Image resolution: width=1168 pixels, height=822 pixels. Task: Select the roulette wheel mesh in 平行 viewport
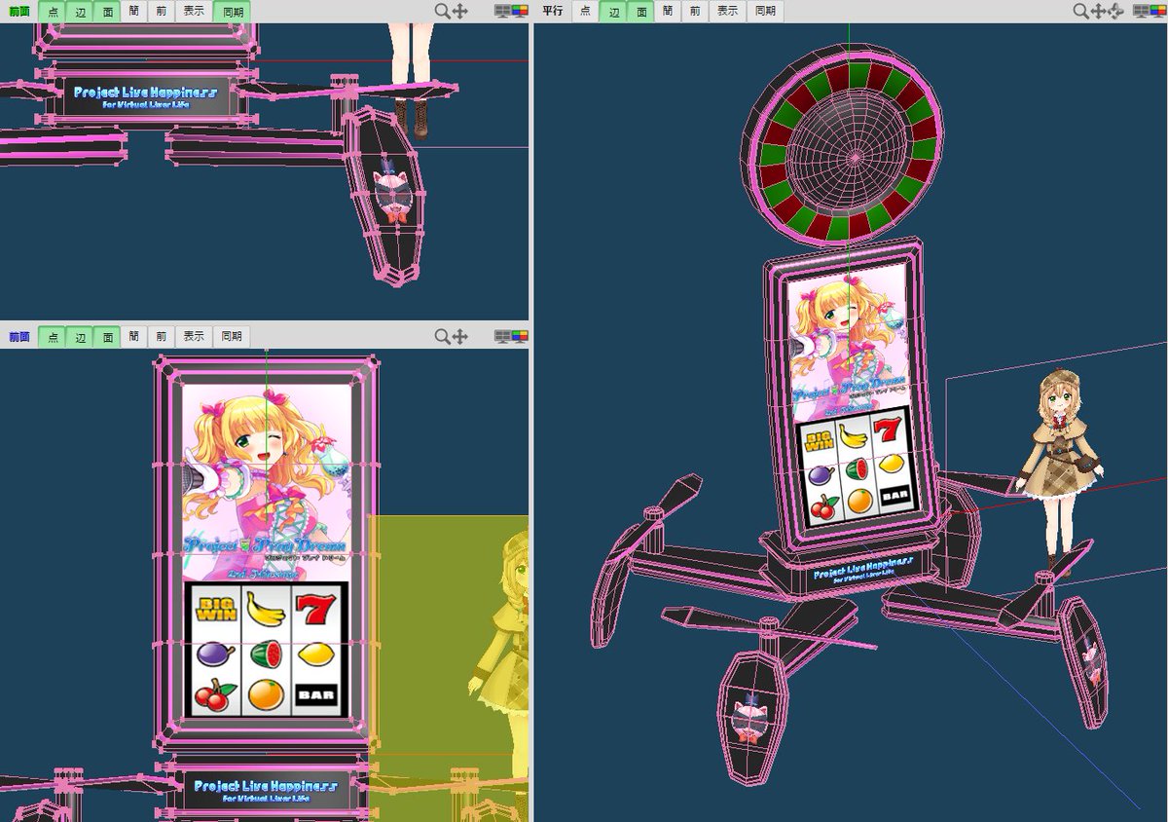pyautogui.click(x=845, y=146)
